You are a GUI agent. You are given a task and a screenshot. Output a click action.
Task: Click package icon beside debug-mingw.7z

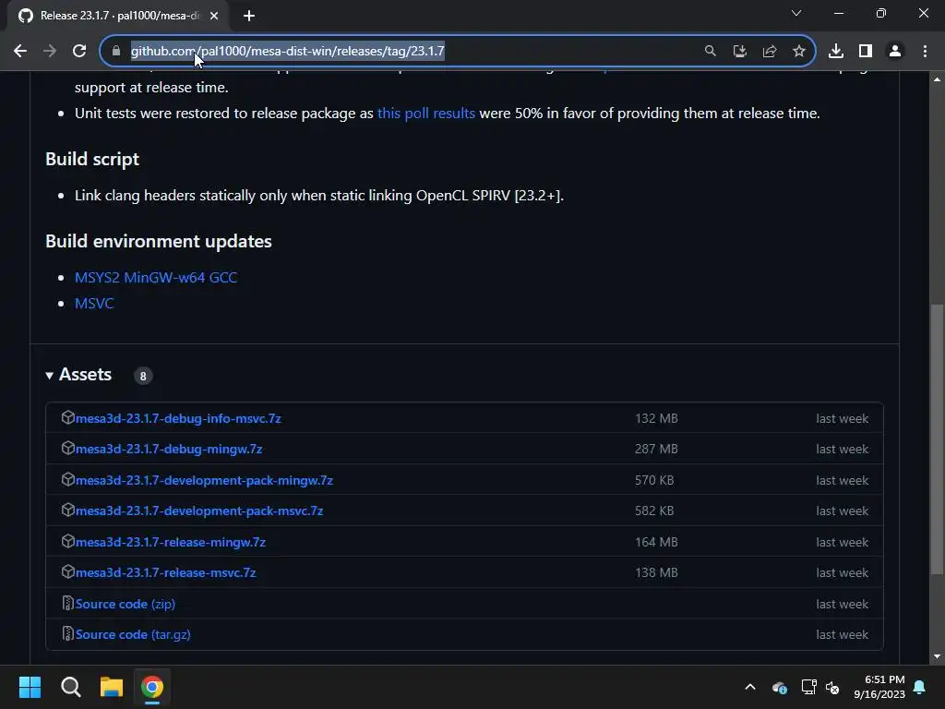click(x=67, y=448)
